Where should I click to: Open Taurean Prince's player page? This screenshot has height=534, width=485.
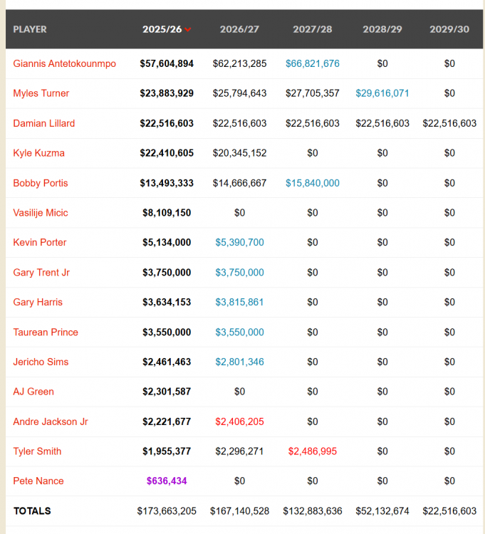[x=46, y=332]
